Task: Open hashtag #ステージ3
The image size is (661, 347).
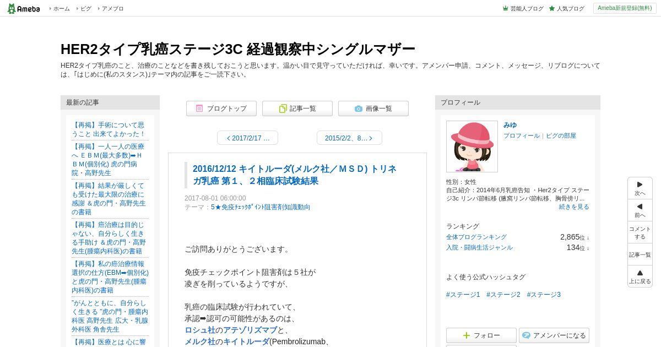Action: (x=544, y=295)
